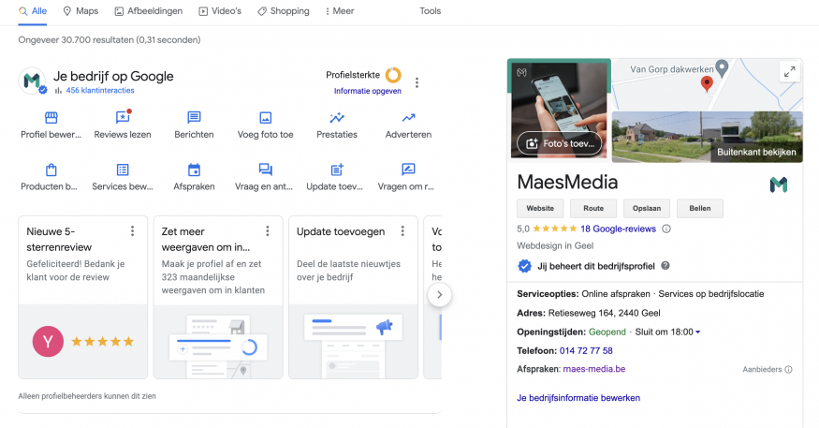Open Nieuwe 5-sterrenreview card
The image size is (819, 428).
(83, 297)
